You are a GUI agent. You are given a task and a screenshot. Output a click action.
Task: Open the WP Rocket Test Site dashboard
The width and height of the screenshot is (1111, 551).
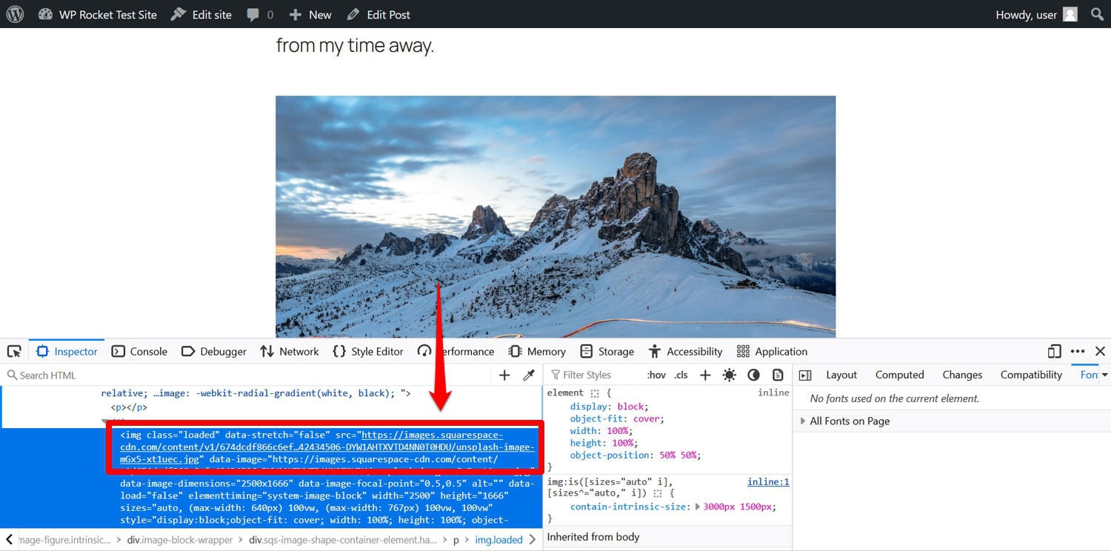(97, 14)
